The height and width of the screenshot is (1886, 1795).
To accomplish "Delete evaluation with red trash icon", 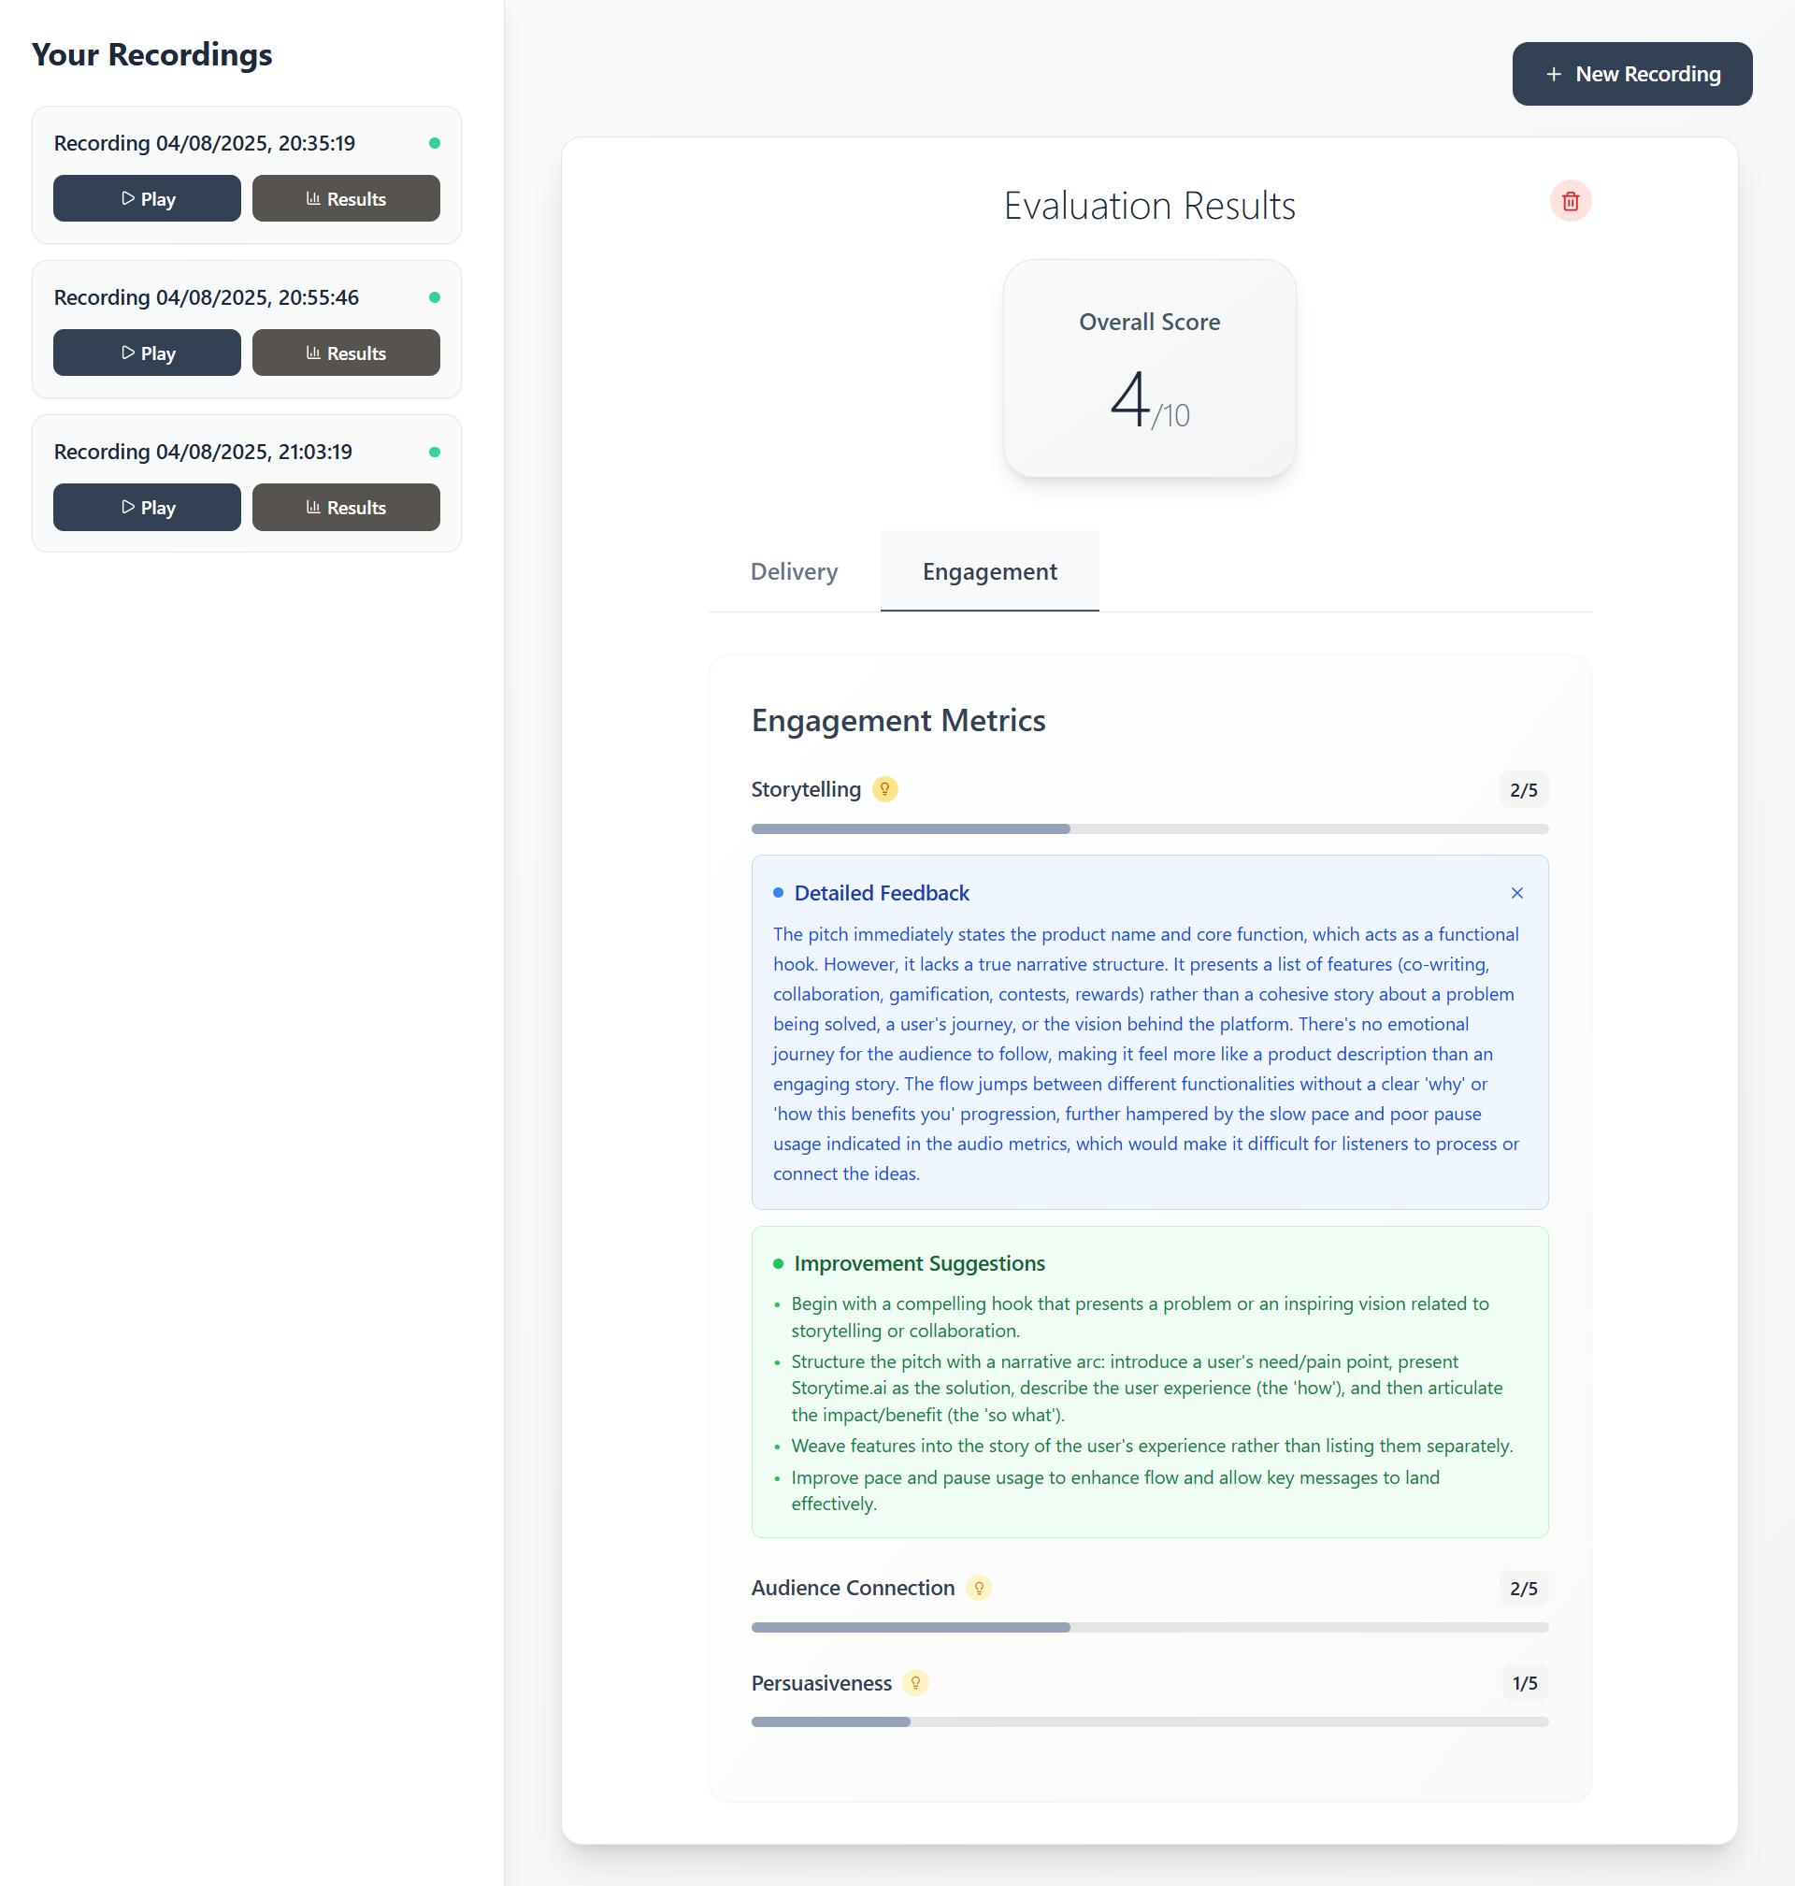I will tap(1569, 201).
